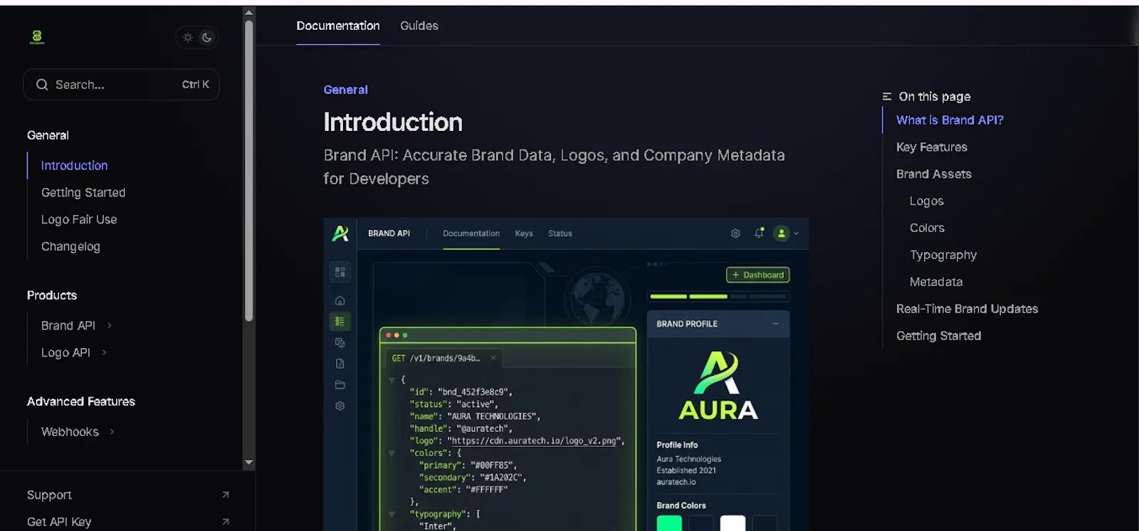Jump to Colors subsection
This screenshot has height=531, width=1139.
click(x=927, y=228)
